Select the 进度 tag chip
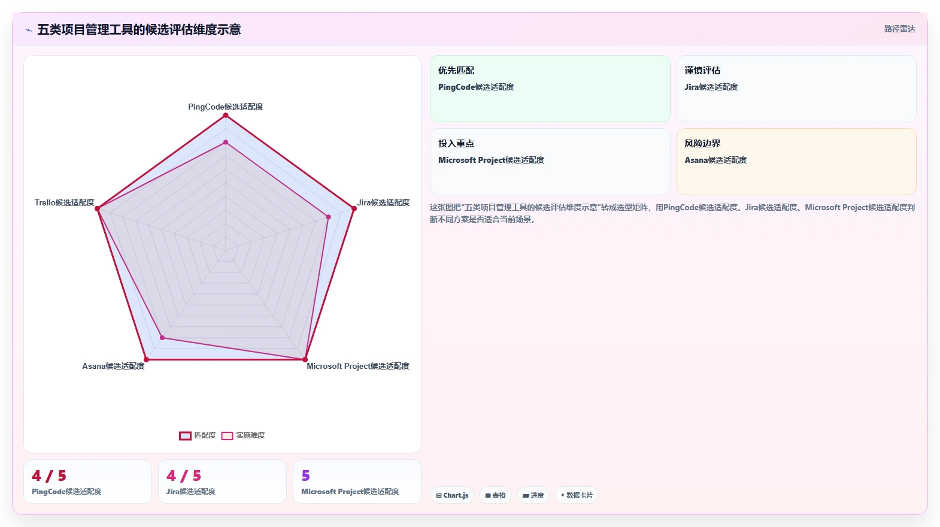Viewport: 940px width, 527px height. pyautogui.click(x=533, y=495)
